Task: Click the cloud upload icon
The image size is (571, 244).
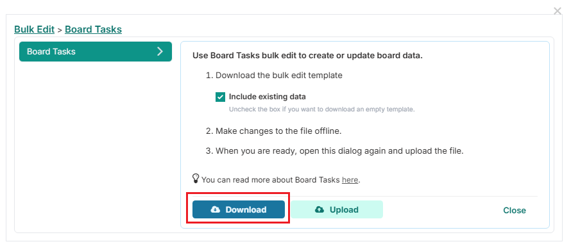Action: click(x=320, y=209)
